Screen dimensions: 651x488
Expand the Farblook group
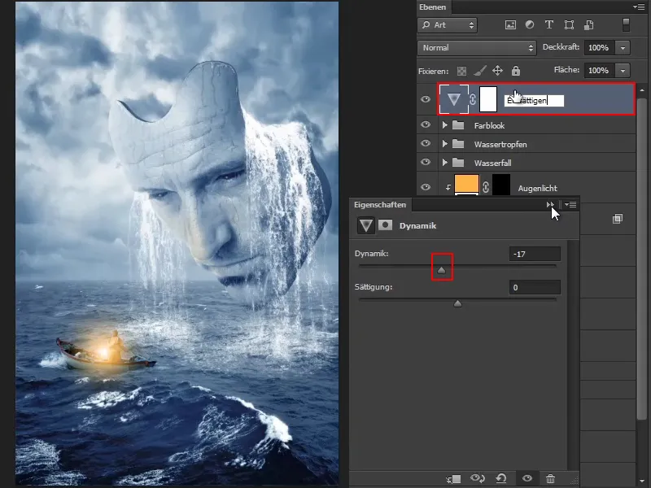[x=444, y=125]
